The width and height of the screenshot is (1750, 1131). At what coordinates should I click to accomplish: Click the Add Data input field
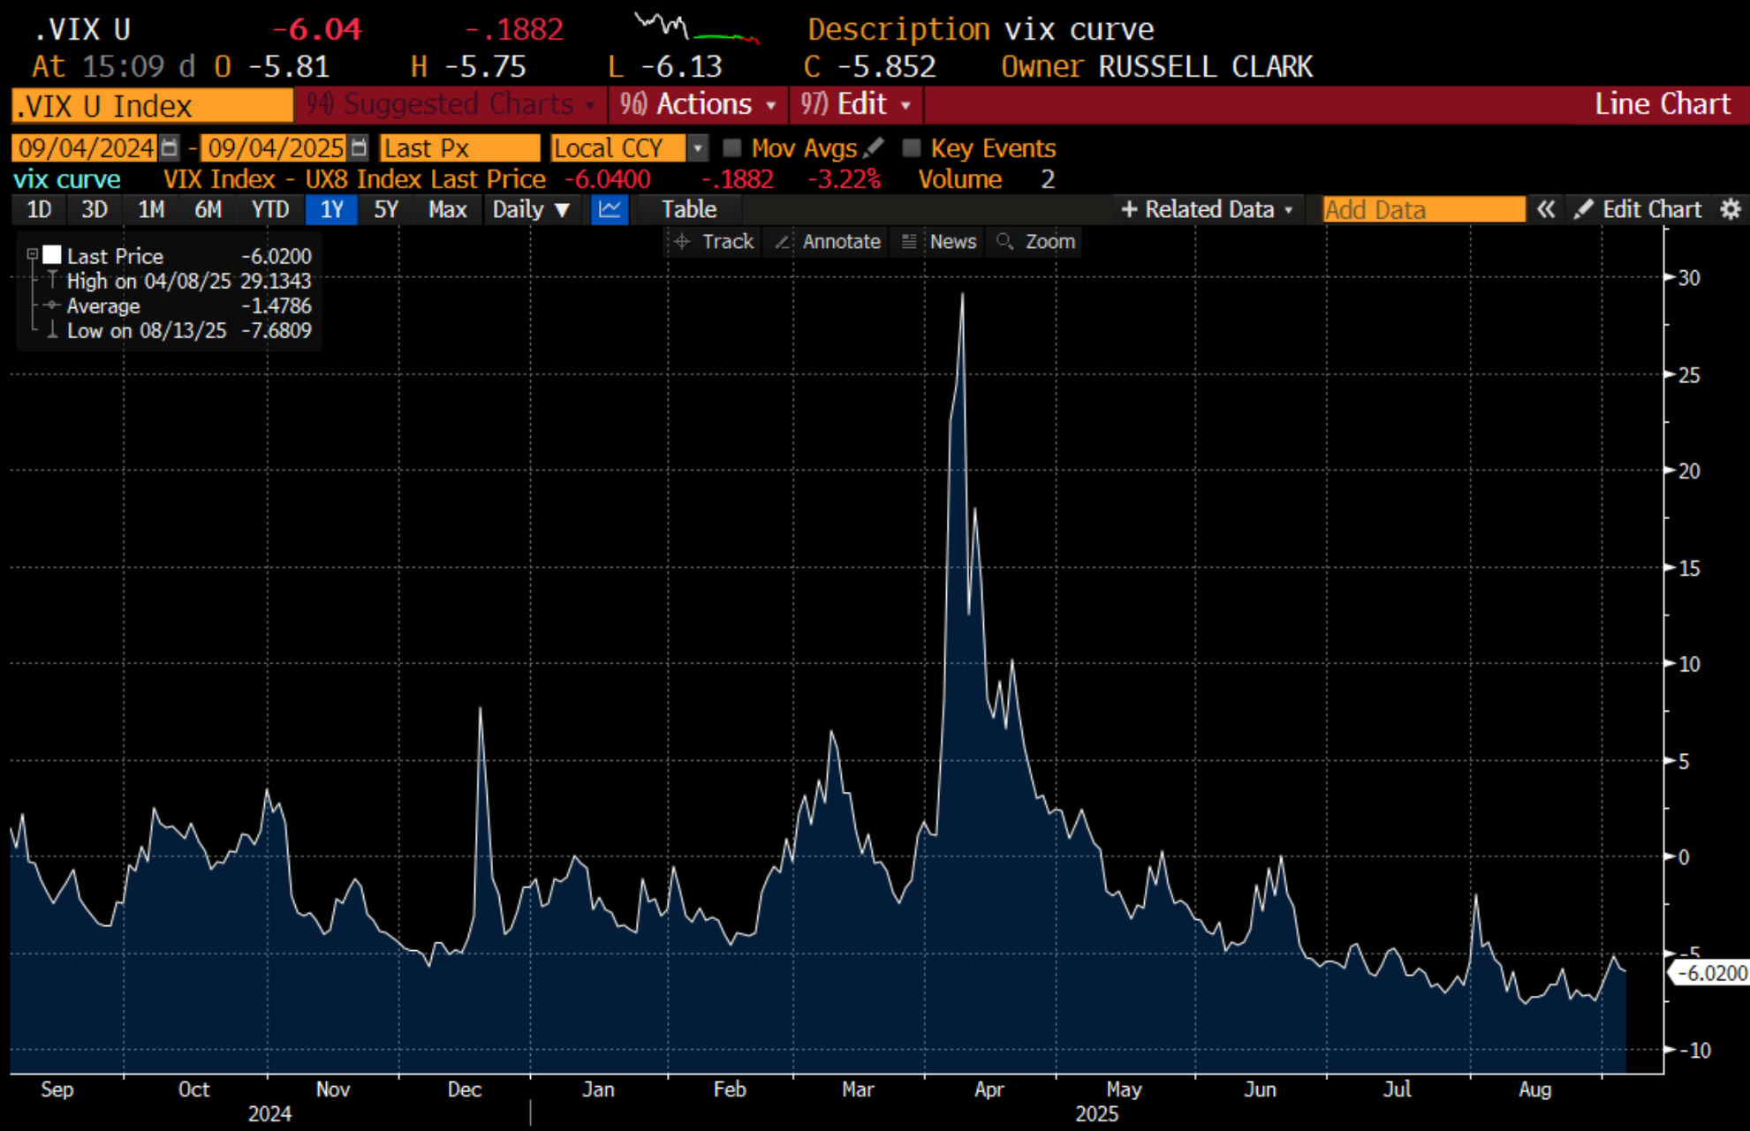[x=1422, y=209]
